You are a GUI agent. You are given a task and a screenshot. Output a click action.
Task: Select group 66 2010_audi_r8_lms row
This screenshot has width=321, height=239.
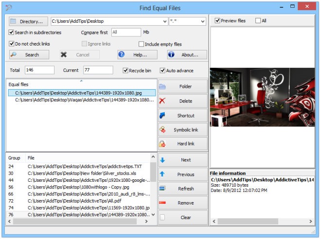click(x=79, y=194)
